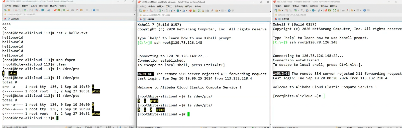
Task: Toggle full screen icon in right Xshell window
Action: tap(334, 10)
